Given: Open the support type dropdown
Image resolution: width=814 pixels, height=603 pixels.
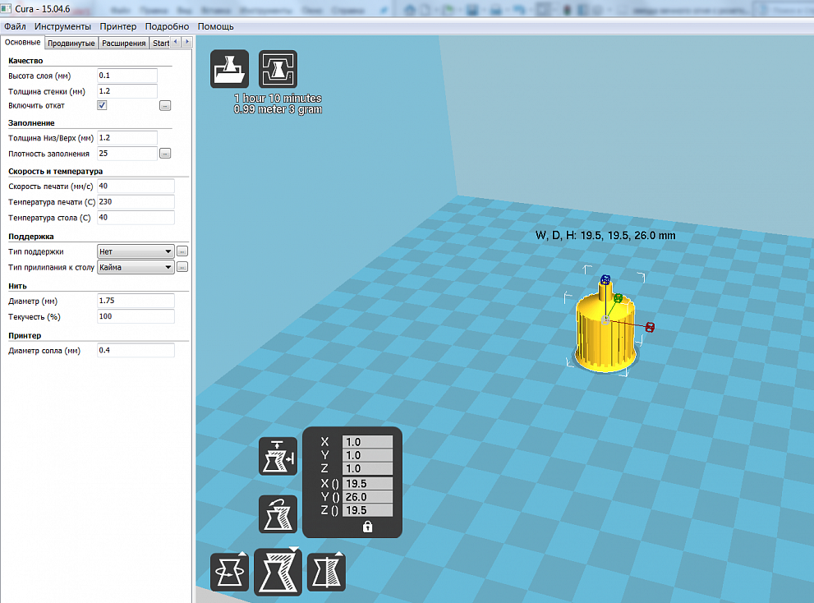Looking at the screenshot, I should coord(136,251).
